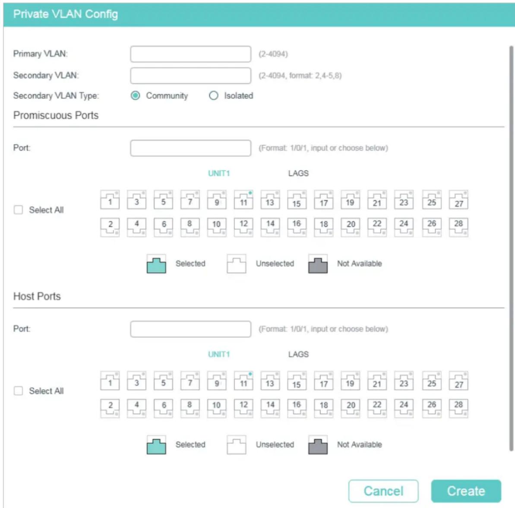The width and height of the screenshot is (515, 508).
Task: Select port 22 in Promiscuous Ports
Action: 377,227
